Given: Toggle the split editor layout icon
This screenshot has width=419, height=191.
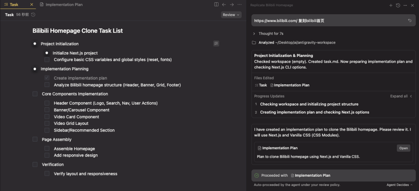Looking at the screenshot, I should [216, 5].
